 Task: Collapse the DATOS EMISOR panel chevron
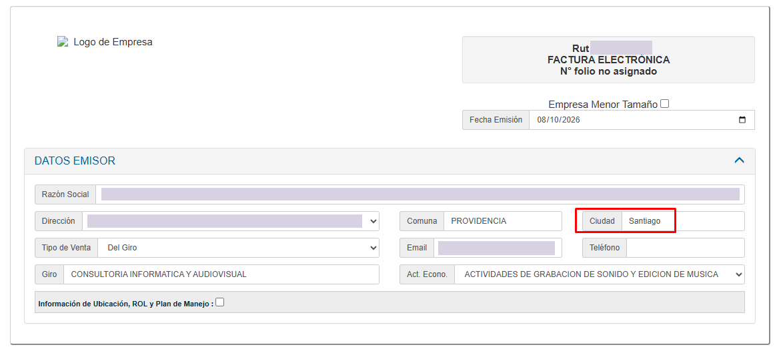point(740,161)
